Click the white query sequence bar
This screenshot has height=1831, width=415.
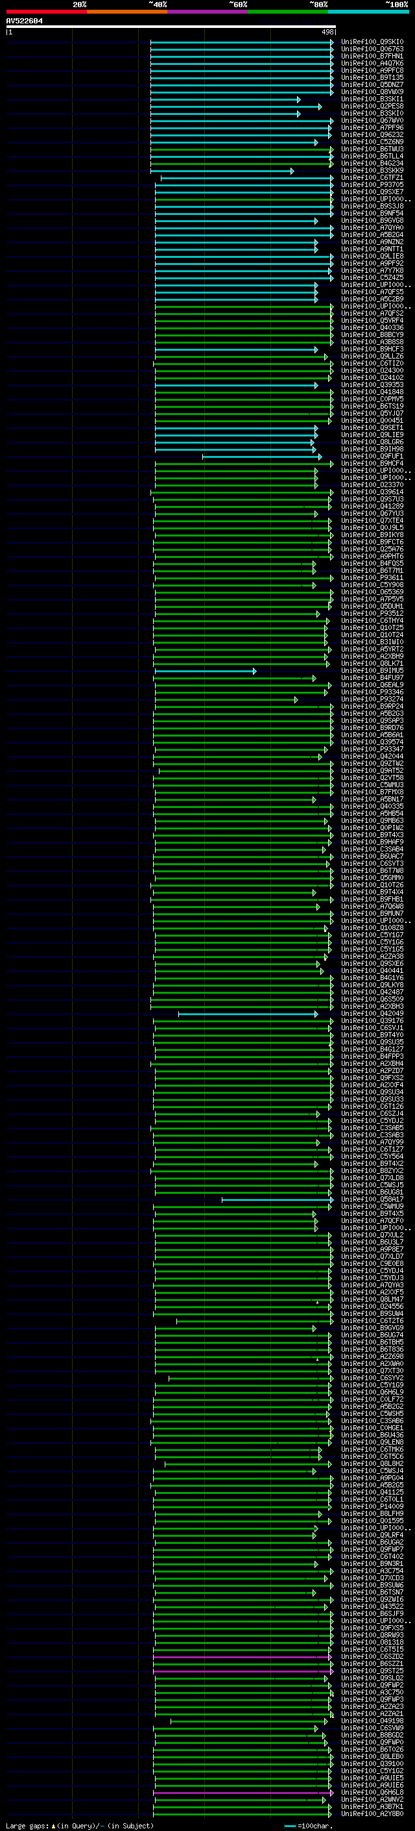tap(171, 27)
